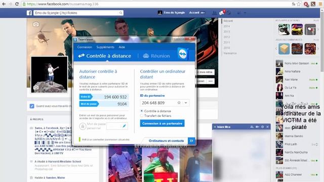
Task: Click the padlock icon near Mot de passe personnel
Action: pyautogui.click(x=83, y=126)
